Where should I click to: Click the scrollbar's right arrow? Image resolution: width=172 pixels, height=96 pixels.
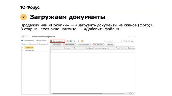125,93
